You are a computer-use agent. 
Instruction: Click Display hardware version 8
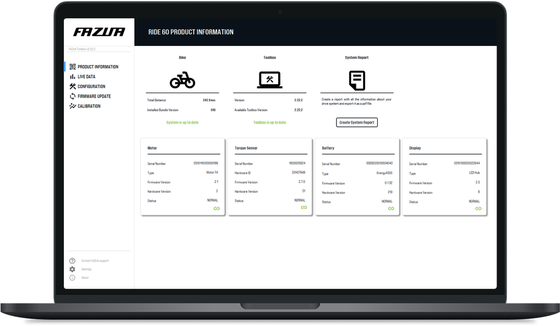coord(479,192)
